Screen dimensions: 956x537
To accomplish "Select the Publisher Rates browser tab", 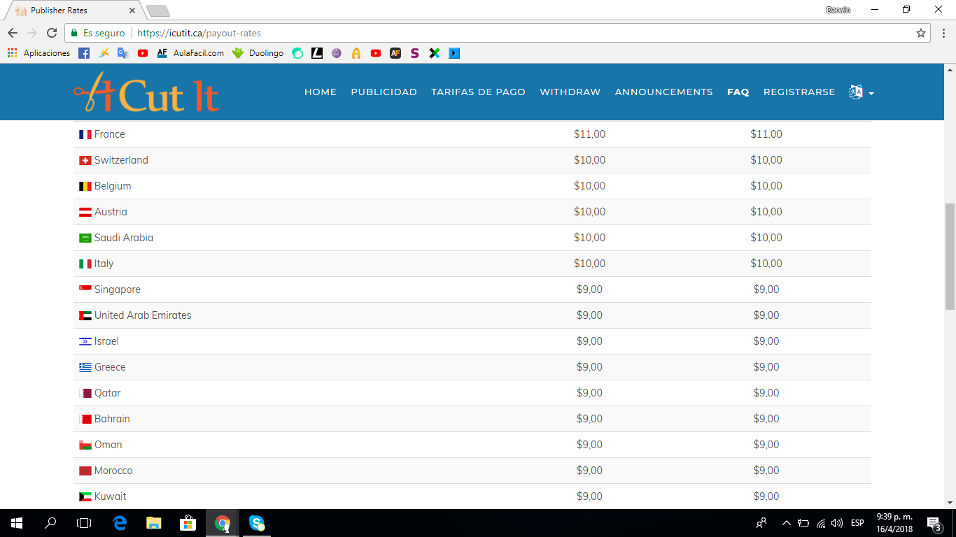I will [x=59, y=10].
